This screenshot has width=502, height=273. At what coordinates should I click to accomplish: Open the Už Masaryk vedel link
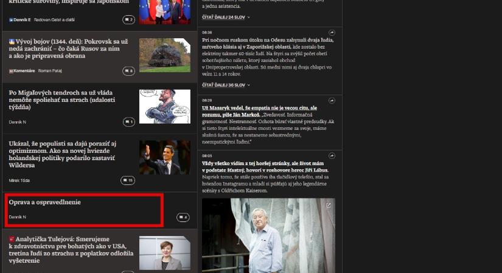coord(259,111)
